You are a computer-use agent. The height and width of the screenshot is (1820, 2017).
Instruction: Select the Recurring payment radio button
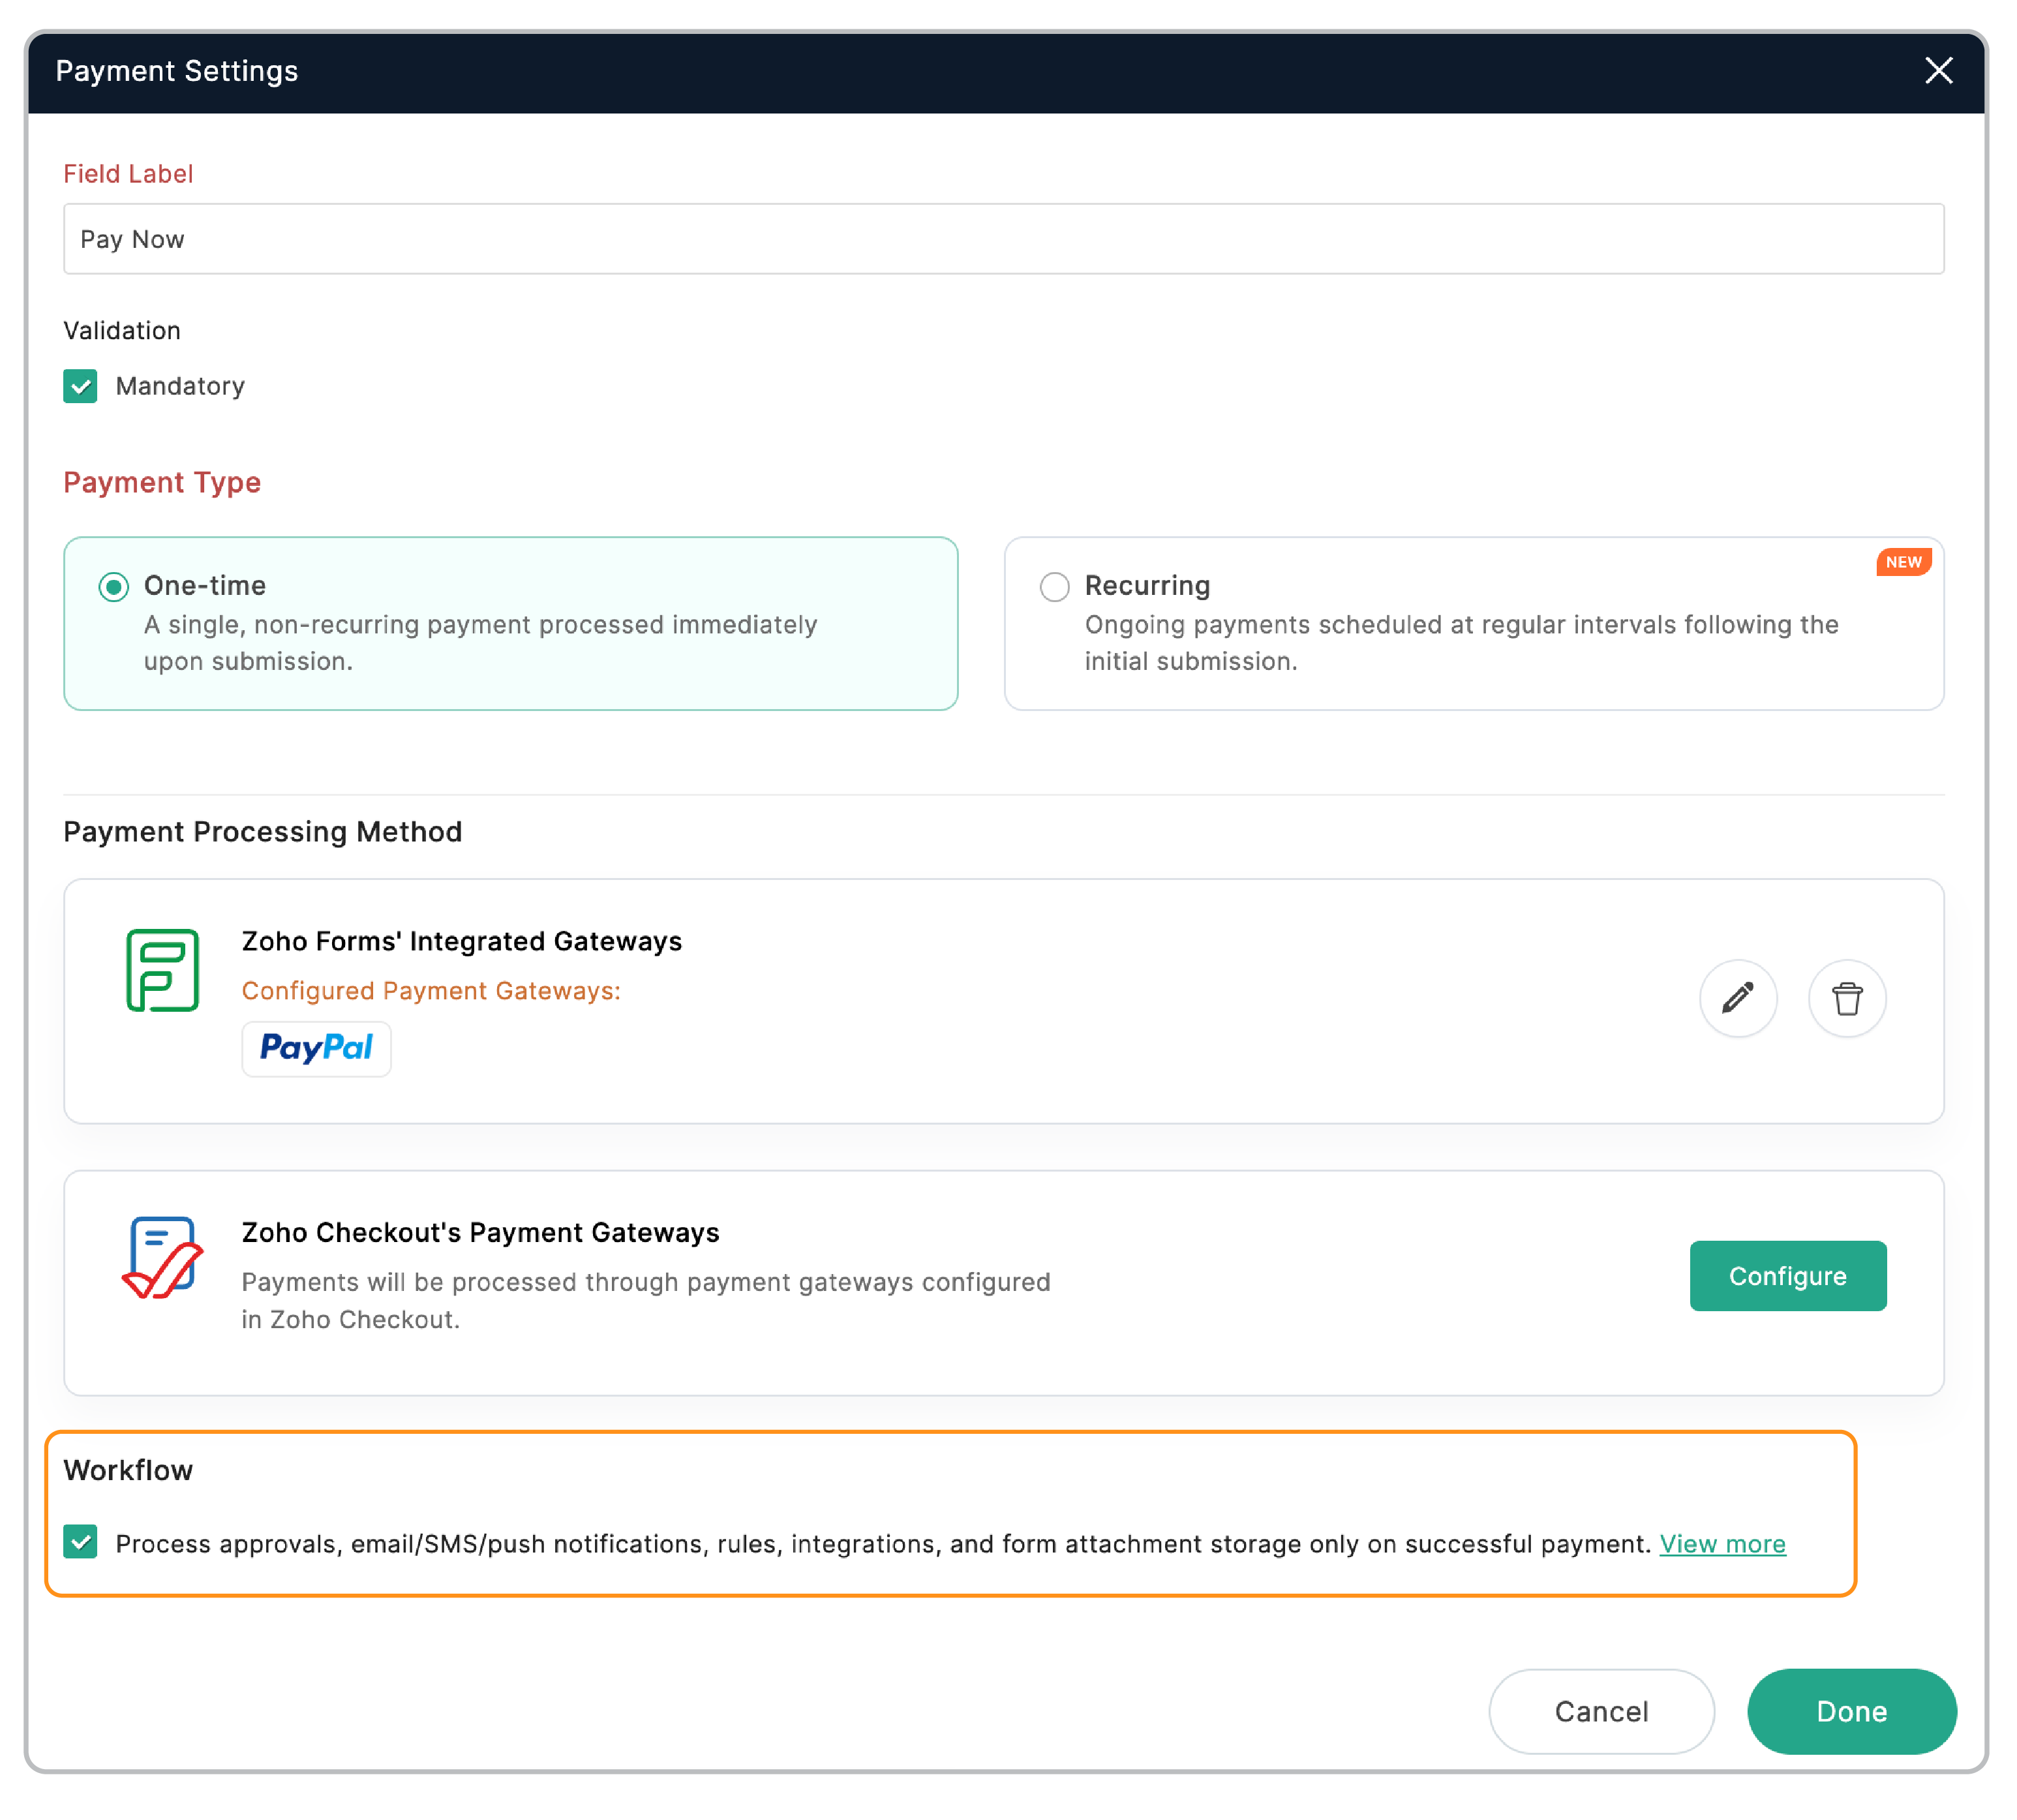1054,586
